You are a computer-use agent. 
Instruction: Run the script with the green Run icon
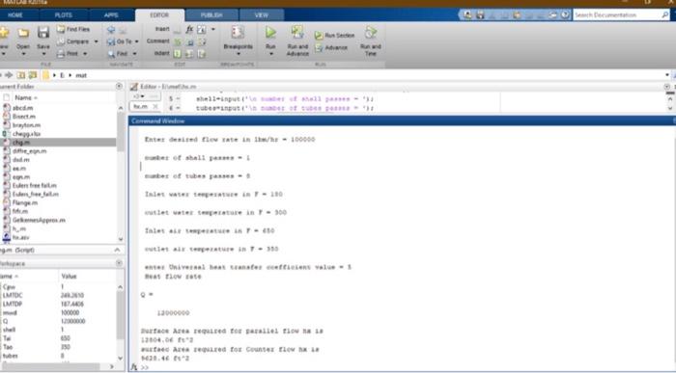270,32
